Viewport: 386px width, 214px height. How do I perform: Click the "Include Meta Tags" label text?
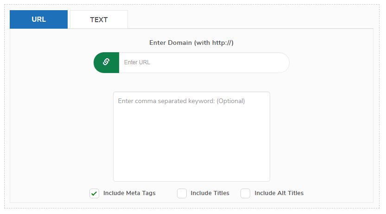click(x=129, y=193)
